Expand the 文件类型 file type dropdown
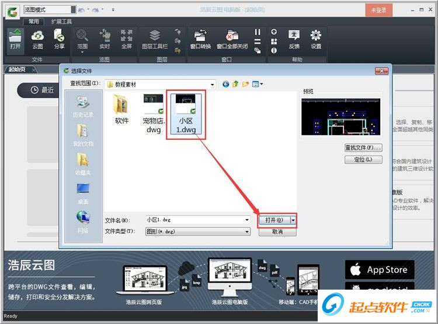Viewport: 438px width, 324px height. (247, 232)
